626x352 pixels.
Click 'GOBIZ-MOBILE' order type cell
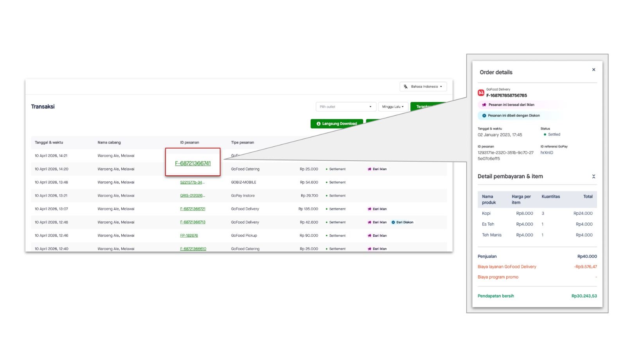[x=244, y=183]
